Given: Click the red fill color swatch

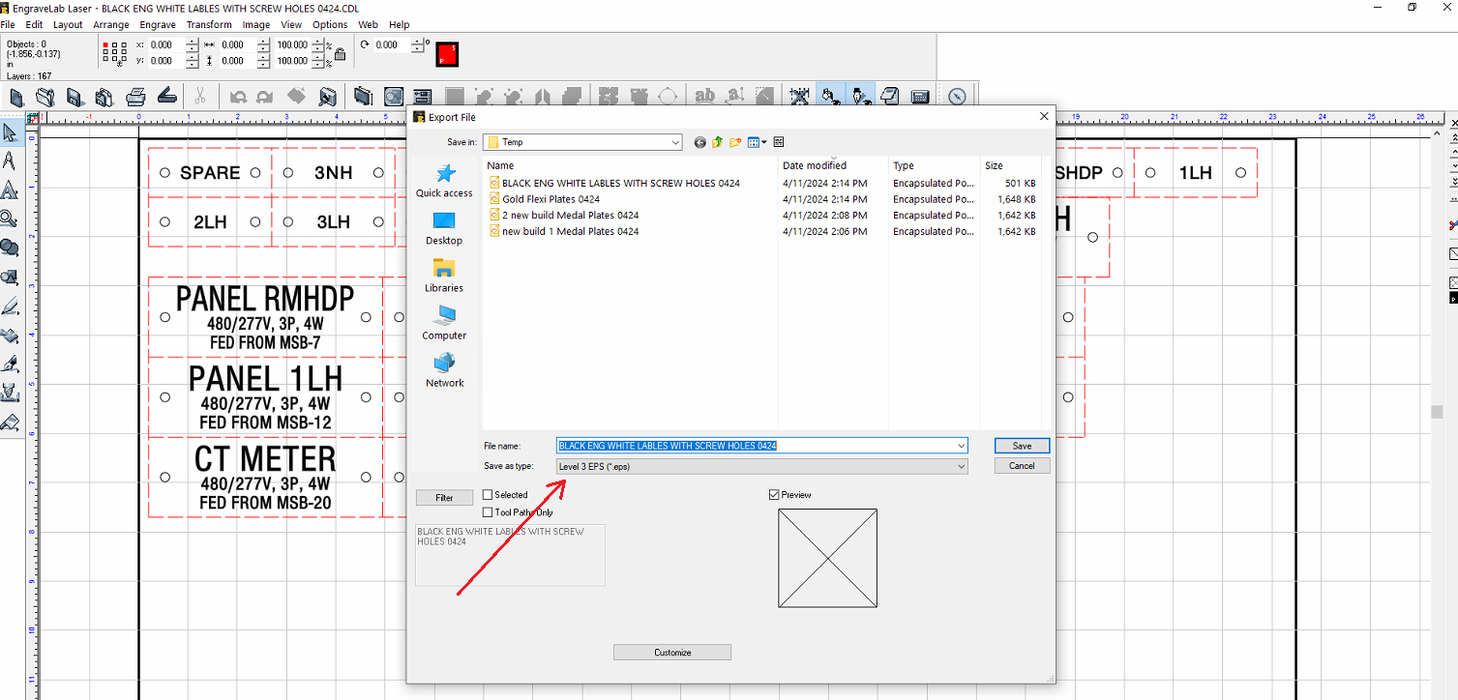Looking at the screenshot, I should point(447,54).
